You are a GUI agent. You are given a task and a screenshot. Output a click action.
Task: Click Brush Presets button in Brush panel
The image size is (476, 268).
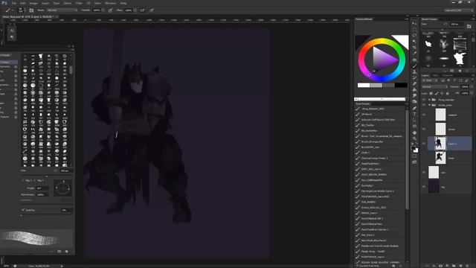(x=5, y=55)
